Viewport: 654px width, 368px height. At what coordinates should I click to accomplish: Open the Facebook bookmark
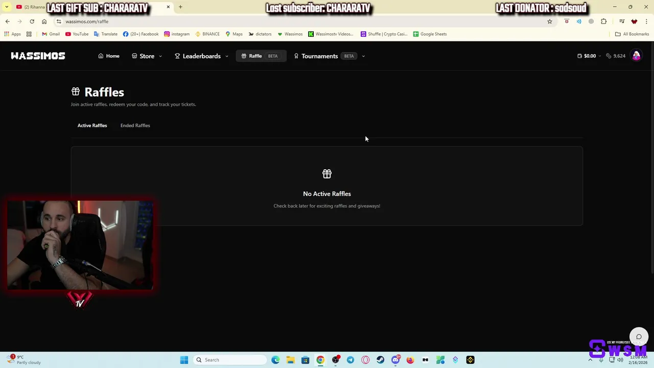(141, 34)
